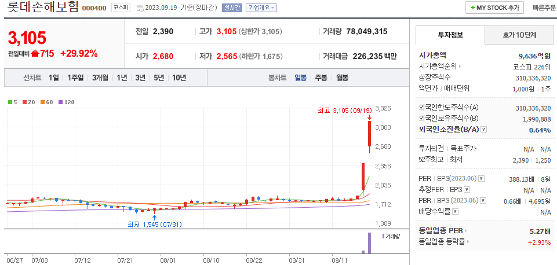Screen dimensions: 557x265
Task: Click the 저가 value 2,565
Action: pyautogui.click(x=227, y=56)
